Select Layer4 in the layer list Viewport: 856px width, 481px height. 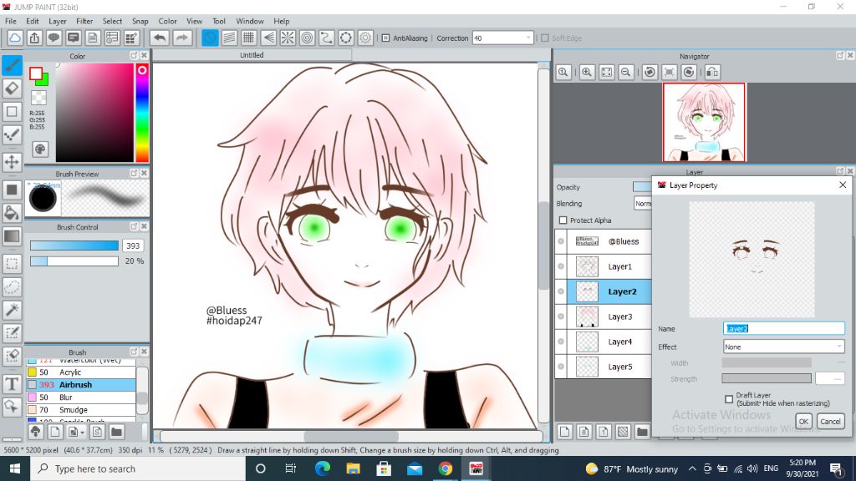[609, 342]
